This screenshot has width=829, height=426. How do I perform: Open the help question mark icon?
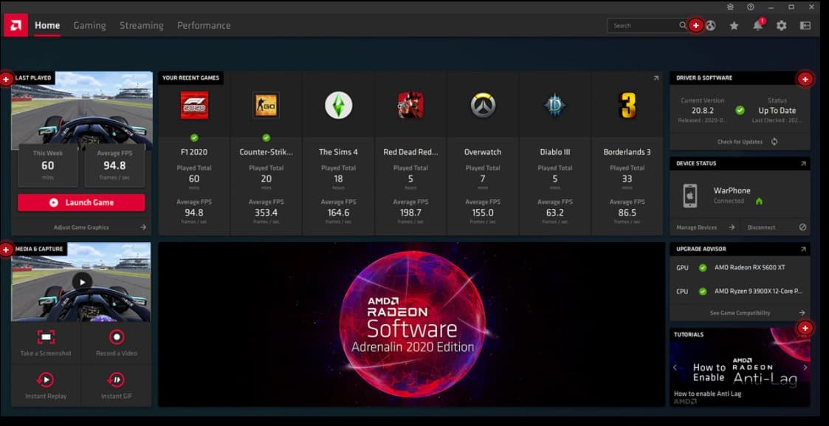click(x=751, y=7)
